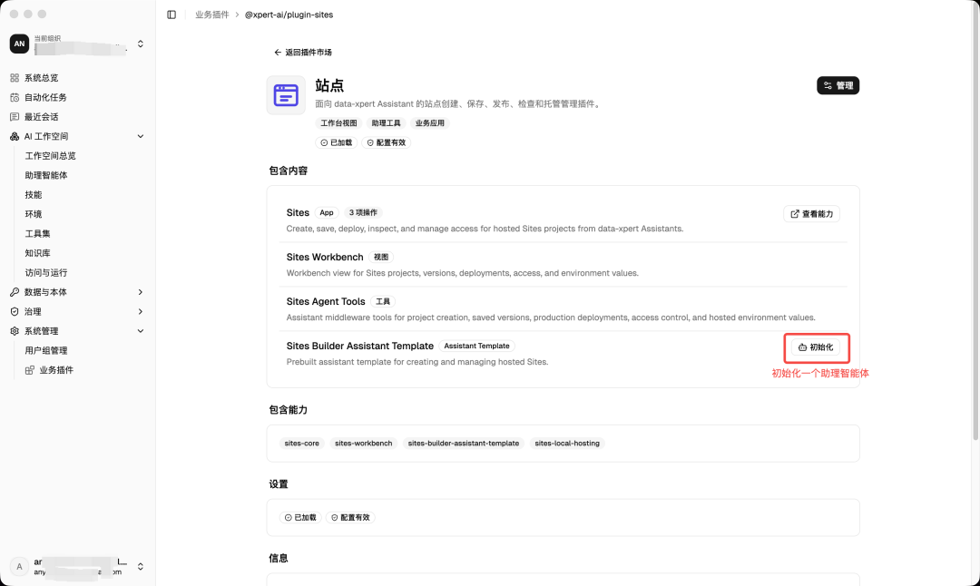The image size is (980, 586).
Task: Click the 已加载 status badge under title
Action: (337, 142)
